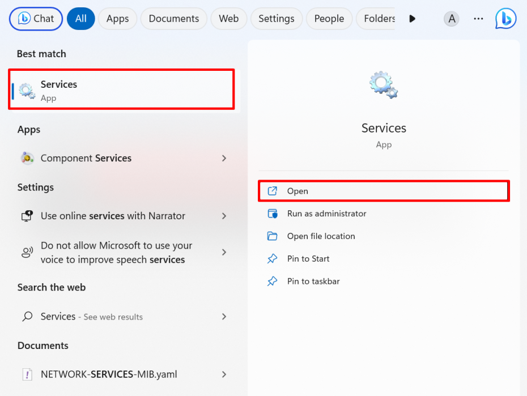The height and width of the screenshot is (396, 527).
Task: Click the NETWORK-SERVICES-MIB.yaml file icon
Action: click(27, 374)
